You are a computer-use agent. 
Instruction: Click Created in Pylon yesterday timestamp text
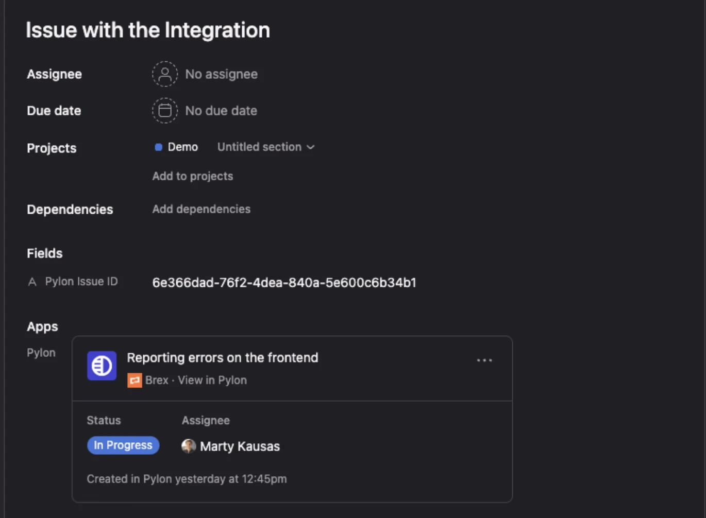click(x=187, y=479)
